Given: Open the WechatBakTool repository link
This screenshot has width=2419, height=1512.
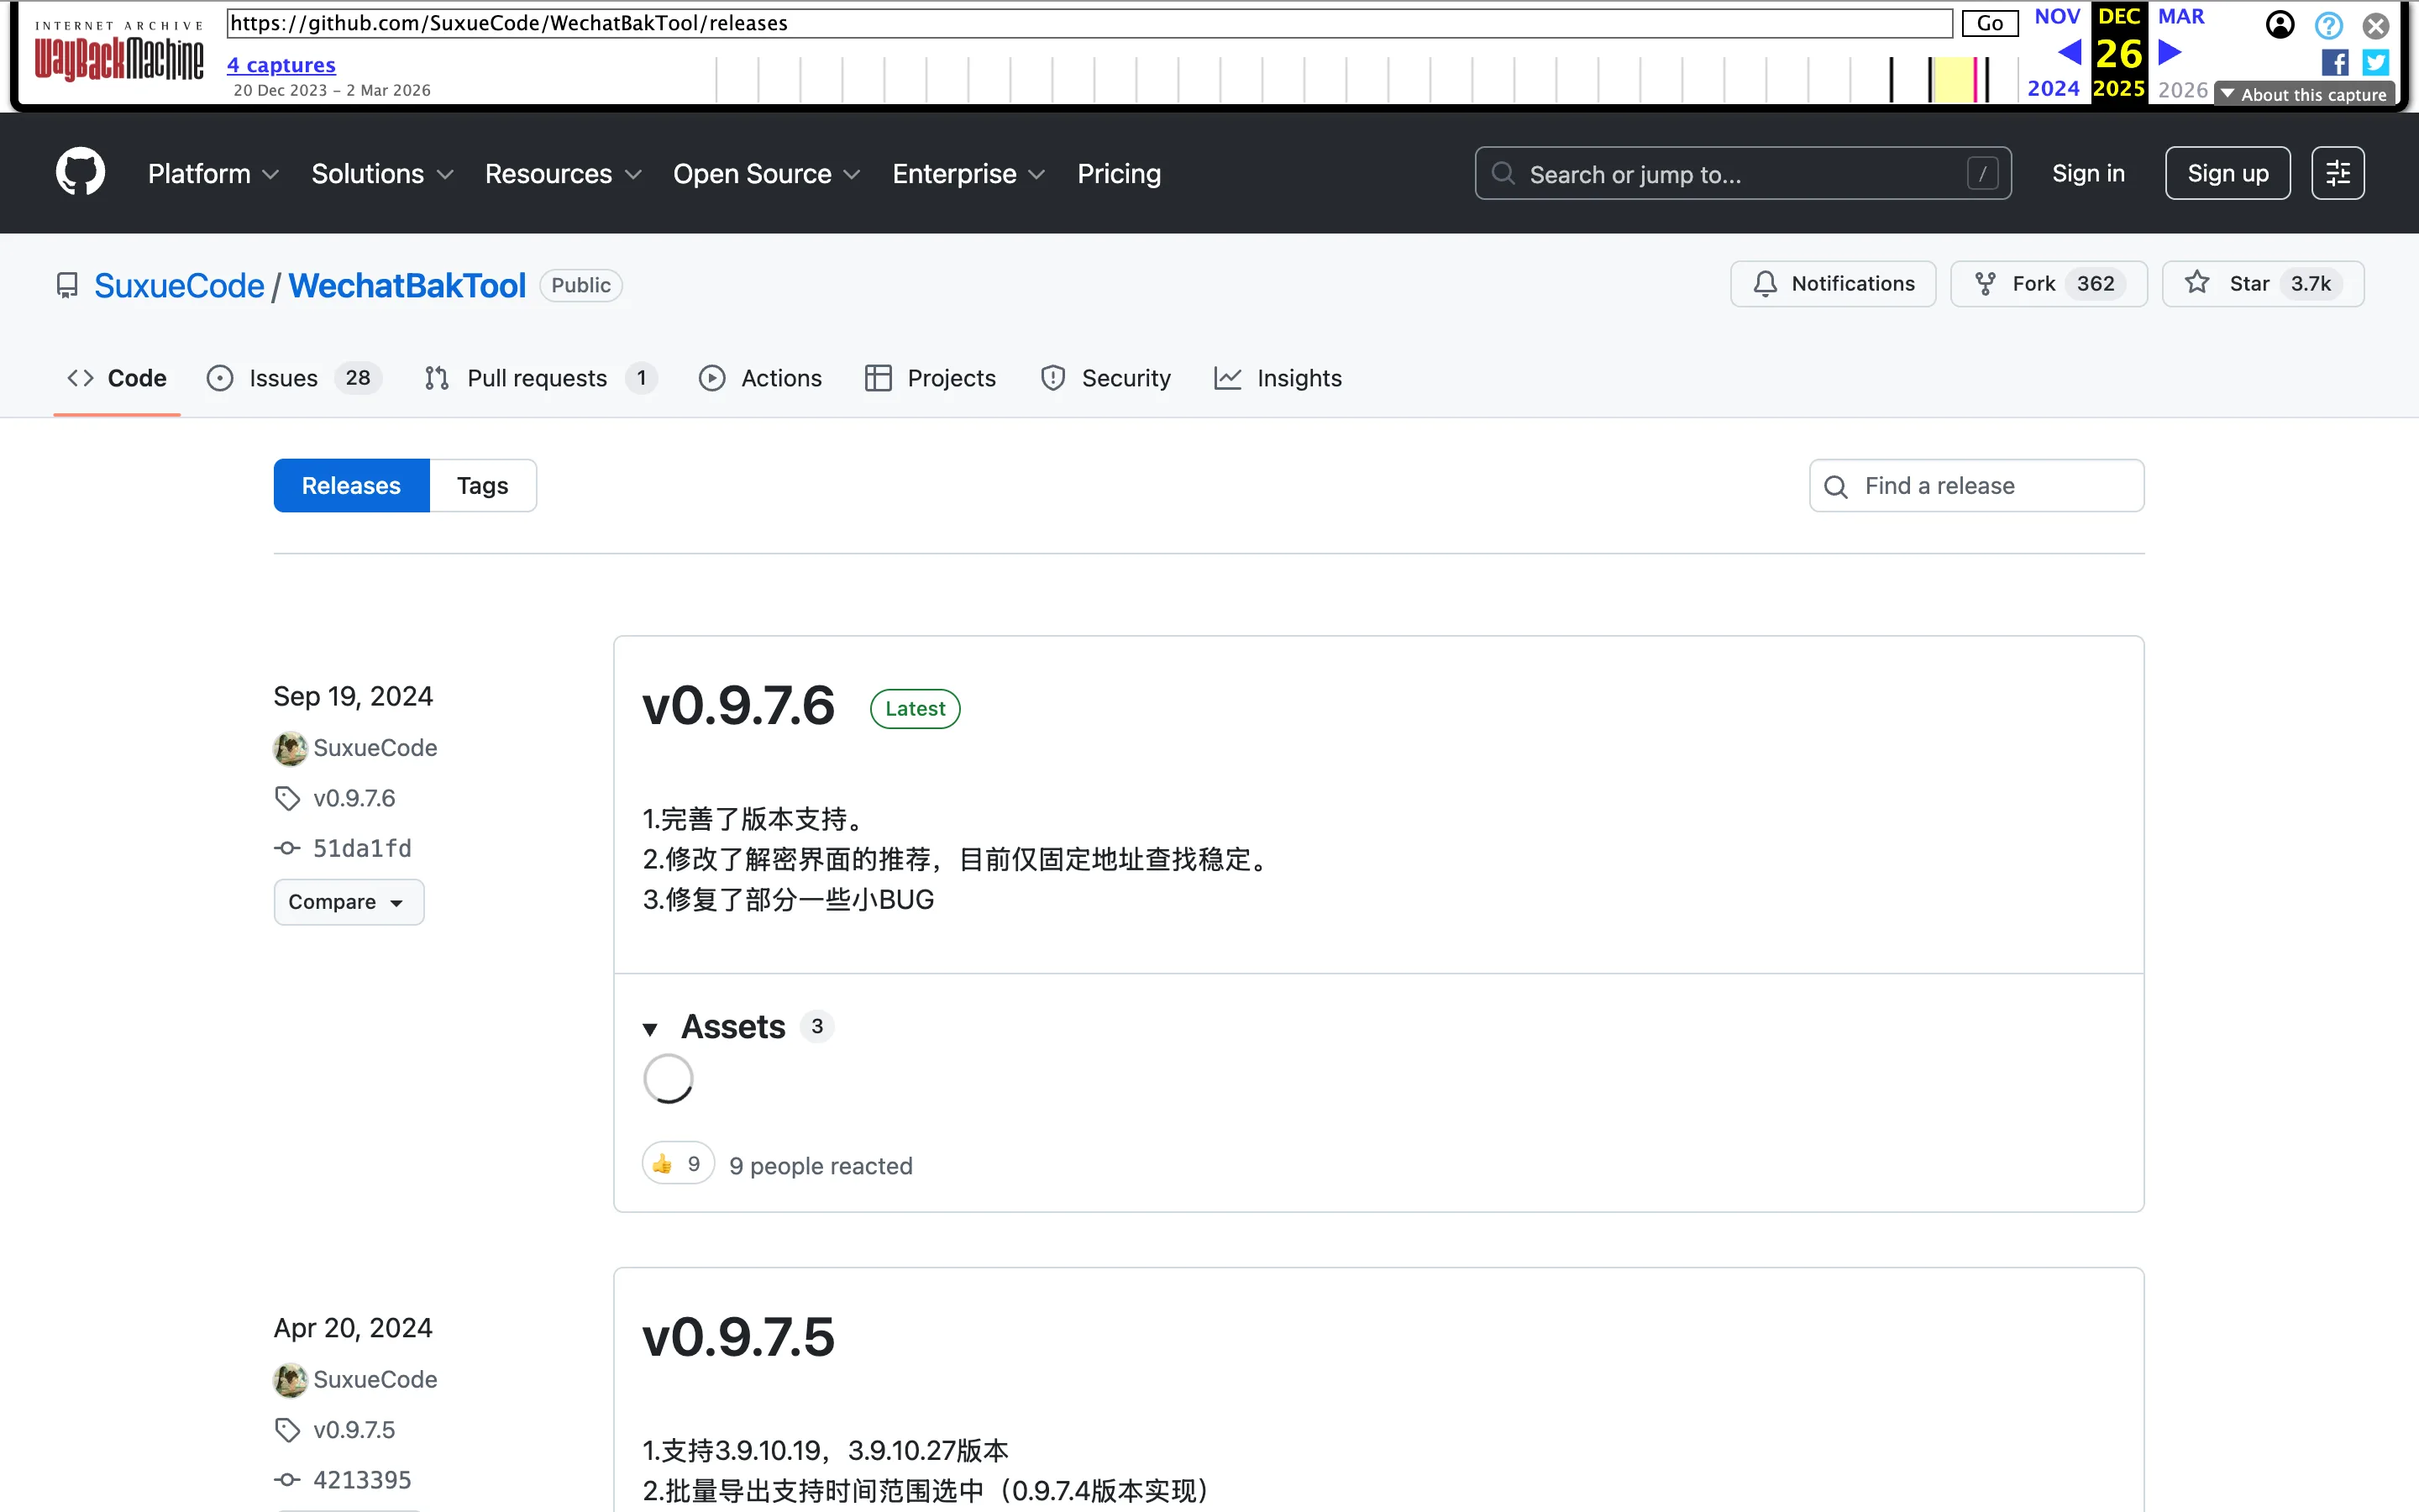Looking at the screenshot, I should point(407,286).
